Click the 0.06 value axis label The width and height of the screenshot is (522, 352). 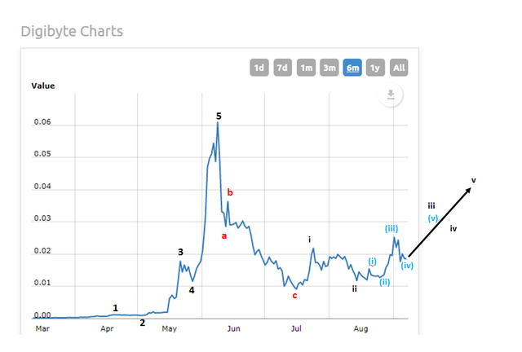(x=41, y=123)
